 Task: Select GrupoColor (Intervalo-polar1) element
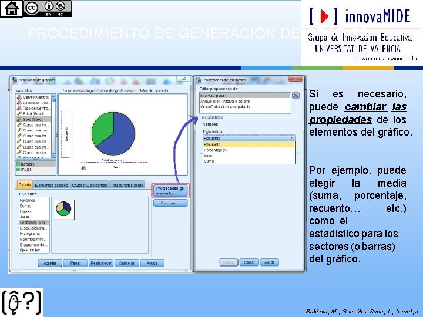tap(245, 107)
